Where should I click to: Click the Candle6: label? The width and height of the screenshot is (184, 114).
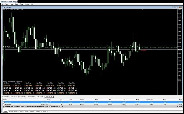(x=6, y=83)
